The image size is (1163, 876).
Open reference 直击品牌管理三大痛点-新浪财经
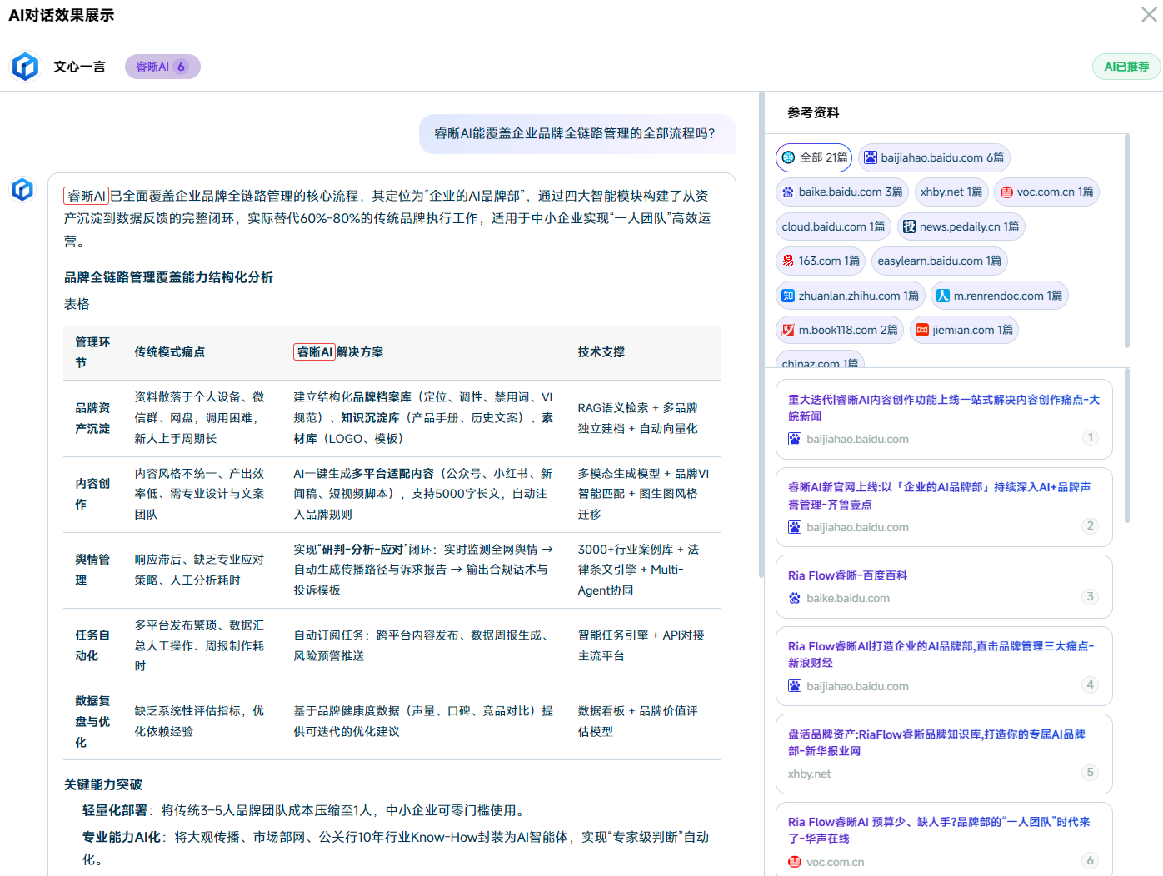[x=944, y=665]
